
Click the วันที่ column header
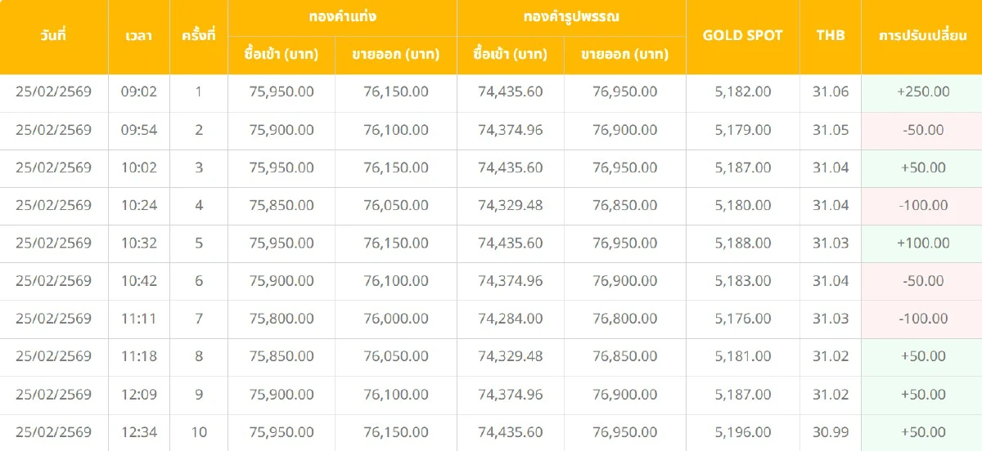pos(53,36)
